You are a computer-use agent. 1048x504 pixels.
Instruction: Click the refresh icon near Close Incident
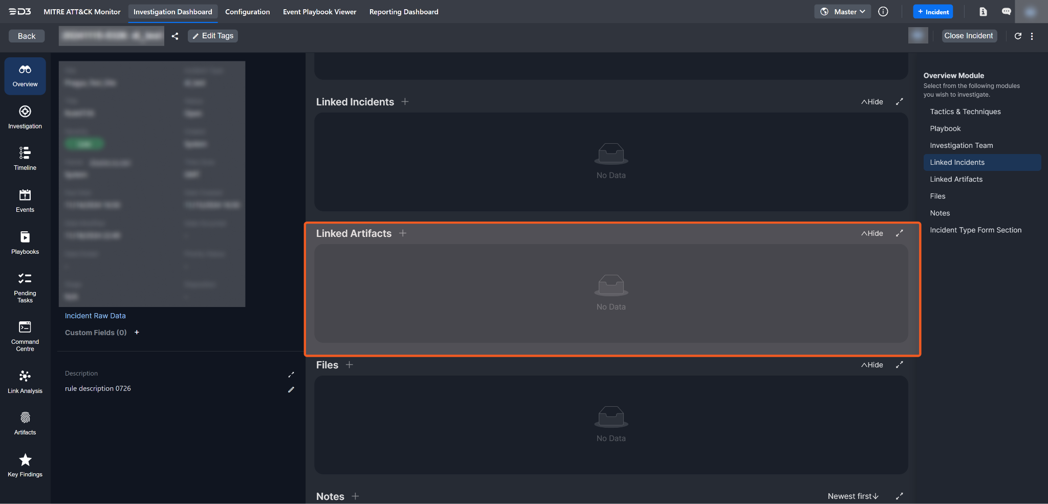(1018, 36)
